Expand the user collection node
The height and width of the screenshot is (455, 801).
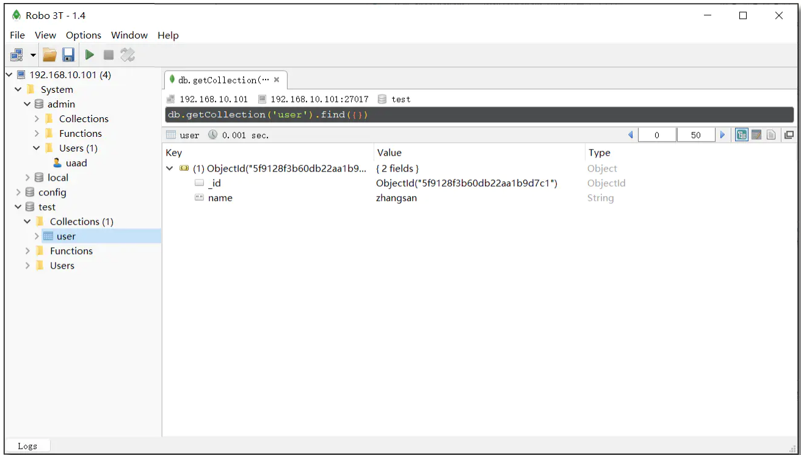point(37,236)
